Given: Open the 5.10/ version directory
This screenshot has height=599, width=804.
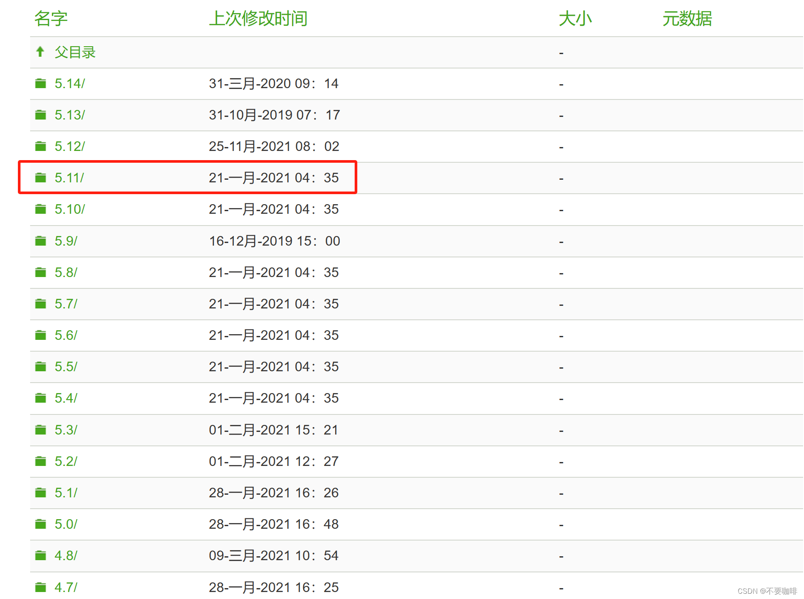Looking at the screenshot, I should pyautogui.click(x=70, y=209).
